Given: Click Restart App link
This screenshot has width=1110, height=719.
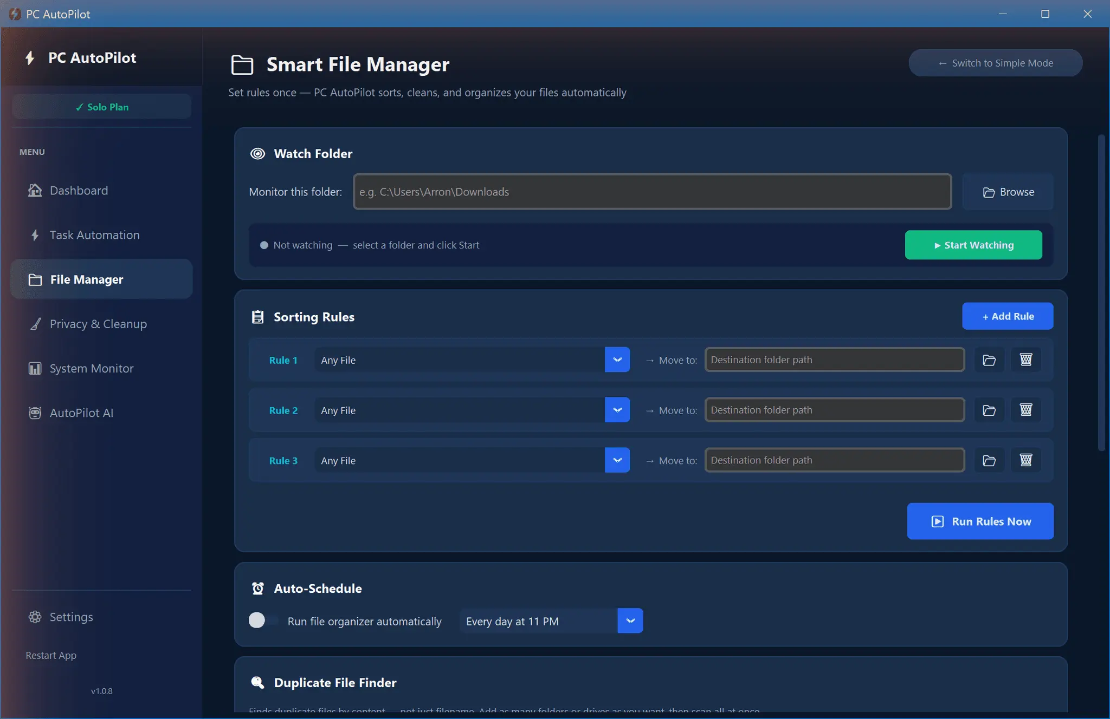Looking at the screenshot, I should 51,655.
